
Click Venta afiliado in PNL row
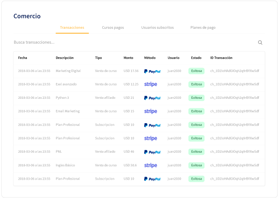[105, 151]
